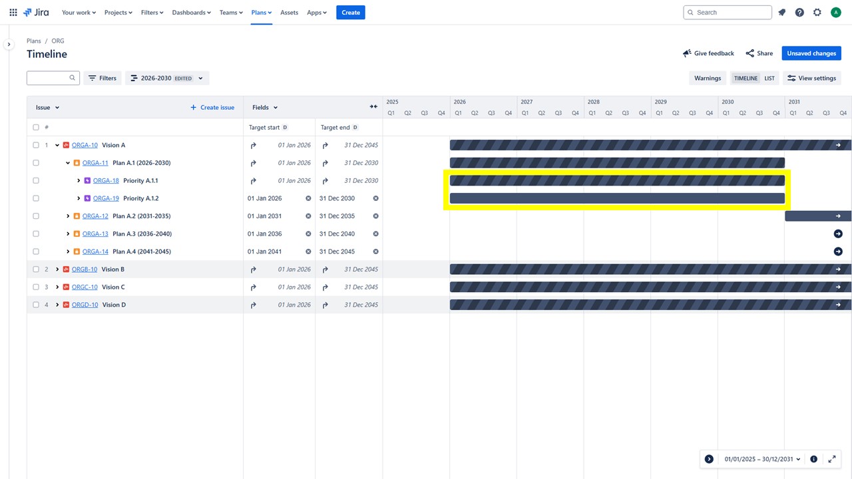852x479 pixels.
Task: Clear target end of ORGA-19
Action: (x=375, y=198)
